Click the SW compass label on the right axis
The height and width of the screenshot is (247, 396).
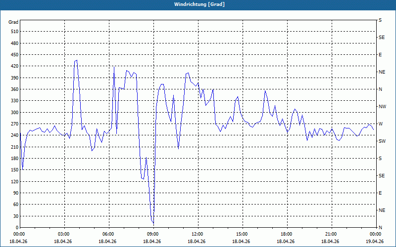[382, 141]
